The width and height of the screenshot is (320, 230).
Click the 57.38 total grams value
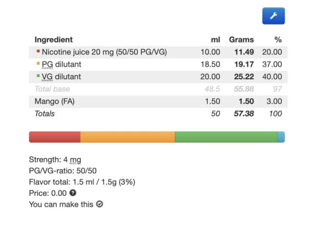pyautogui.click(x=244, y=113)
